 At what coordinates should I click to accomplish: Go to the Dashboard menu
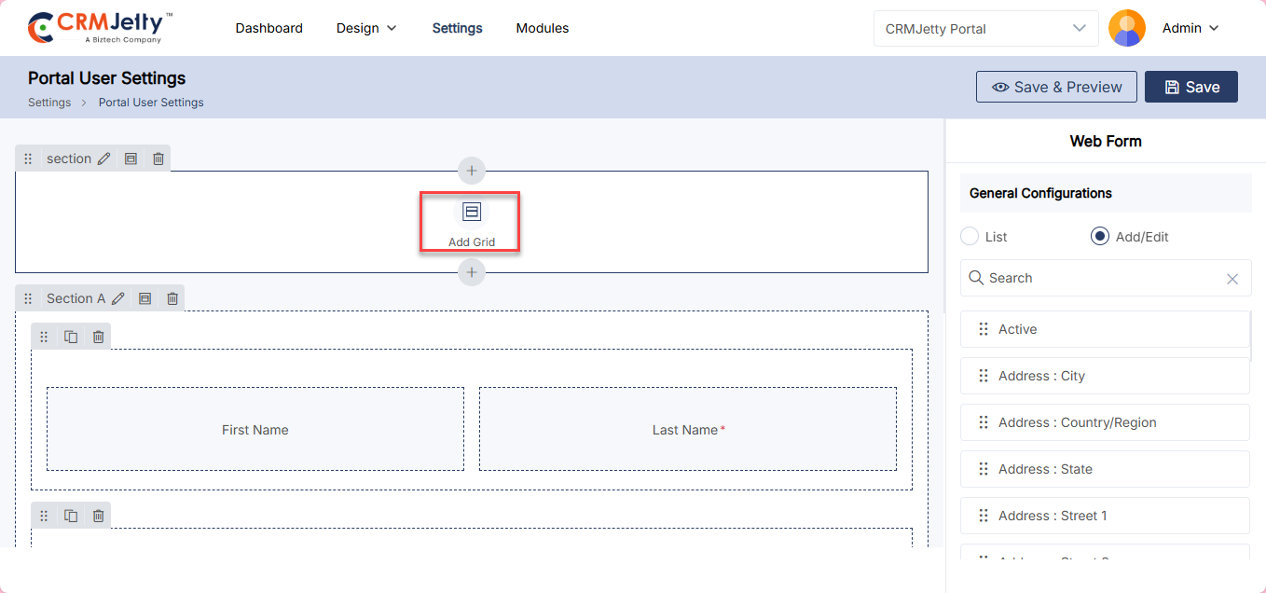tap(268, 28)
